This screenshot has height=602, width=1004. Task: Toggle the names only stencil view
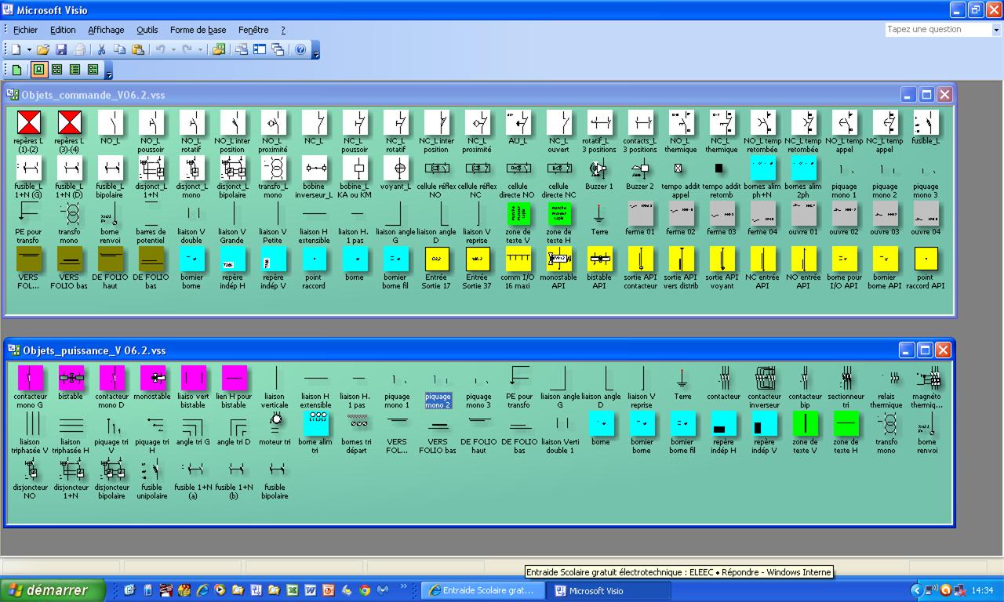(x=75, y=70)
